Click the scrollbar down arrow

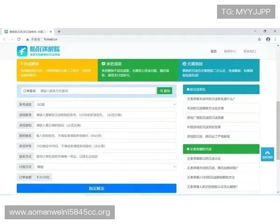coord(278,192)
